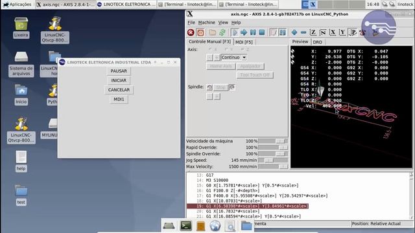The width and height of the screenshot is (415, 233).
Task: Switch to rotated Z view icon
Action: 323,32
